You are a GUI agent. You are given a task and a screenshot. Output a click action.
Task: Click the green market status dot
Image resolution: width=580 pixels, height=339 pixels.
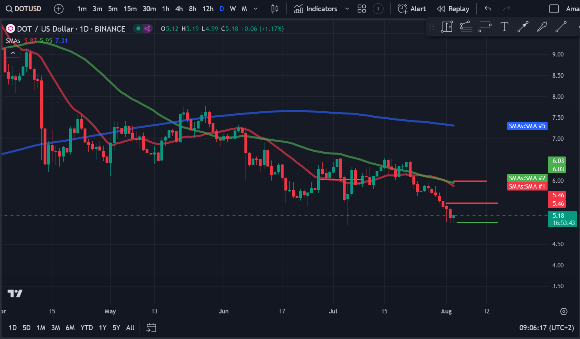click(x=138, y=28)
